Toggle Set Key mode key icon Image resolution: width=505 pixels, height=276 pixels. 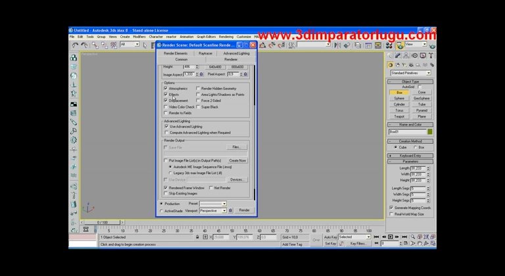point(316,241)
